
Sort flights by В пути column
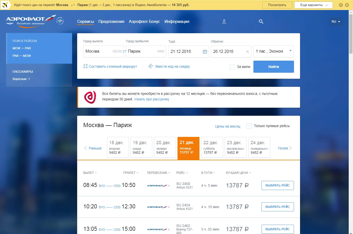coord(208,173)
